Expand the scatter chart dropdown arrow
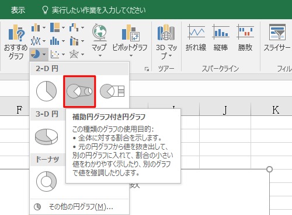This screenshot has width=292, height=215. point(63,54)
